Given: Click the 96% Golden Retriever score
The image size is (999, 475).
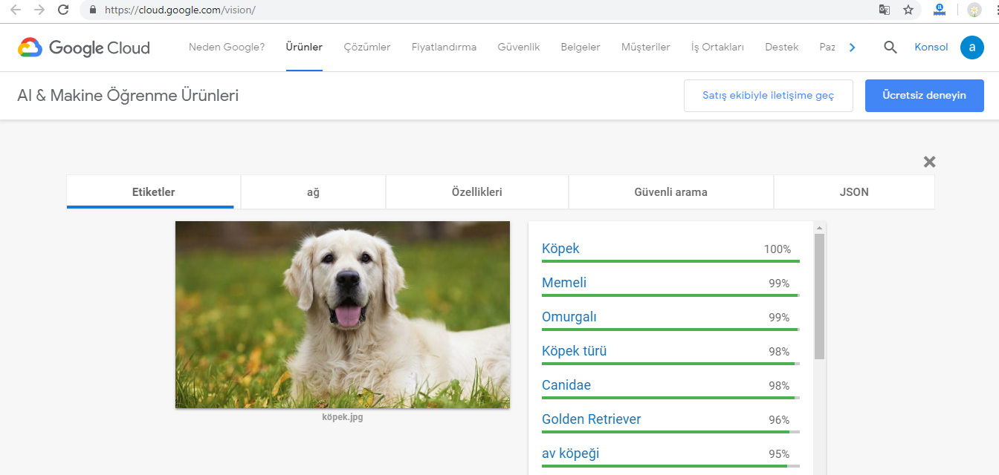Looking at the screenshot, I should 779,420.
